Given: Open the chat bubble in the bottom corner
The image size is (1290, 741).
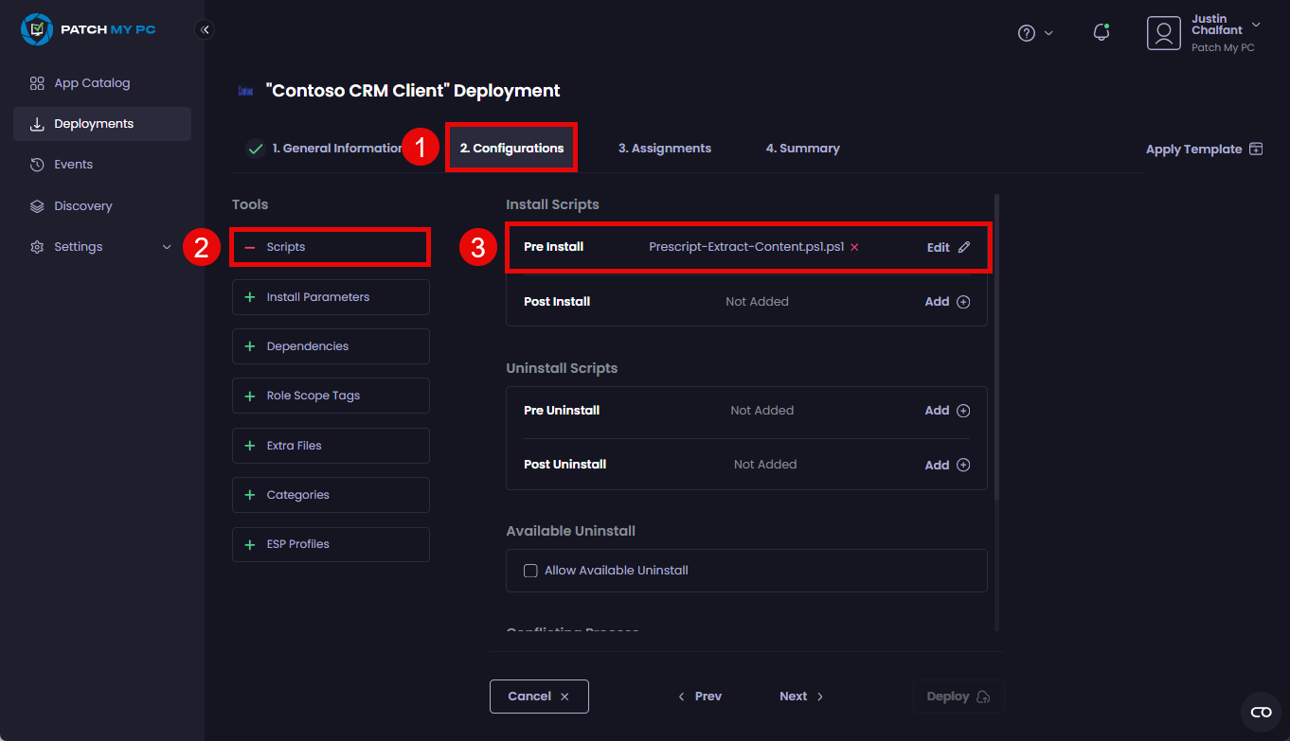Looking at the screenshot, I should [1261, 711].
